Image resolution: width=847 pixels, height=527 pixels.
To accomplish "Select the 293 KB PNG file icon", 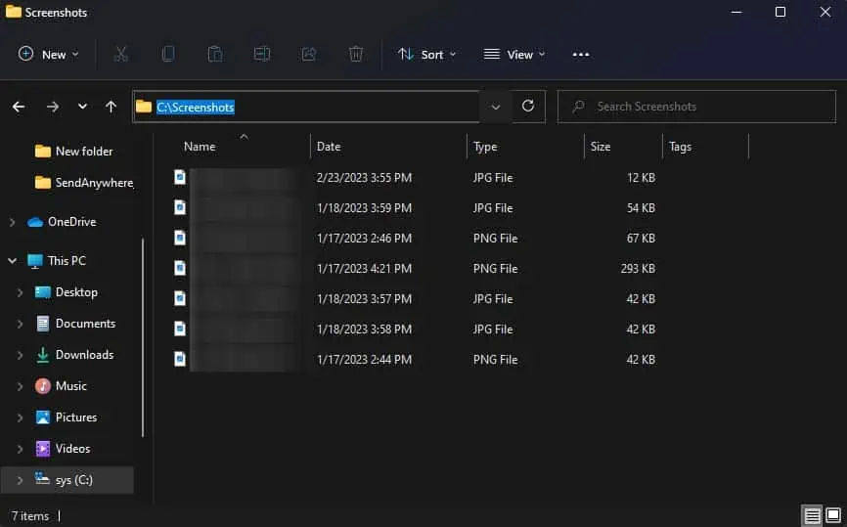I will 180,268.
